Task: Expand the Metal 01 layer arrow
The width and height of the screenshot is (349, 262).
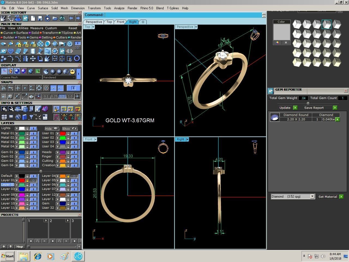Action: pos(17,133)
